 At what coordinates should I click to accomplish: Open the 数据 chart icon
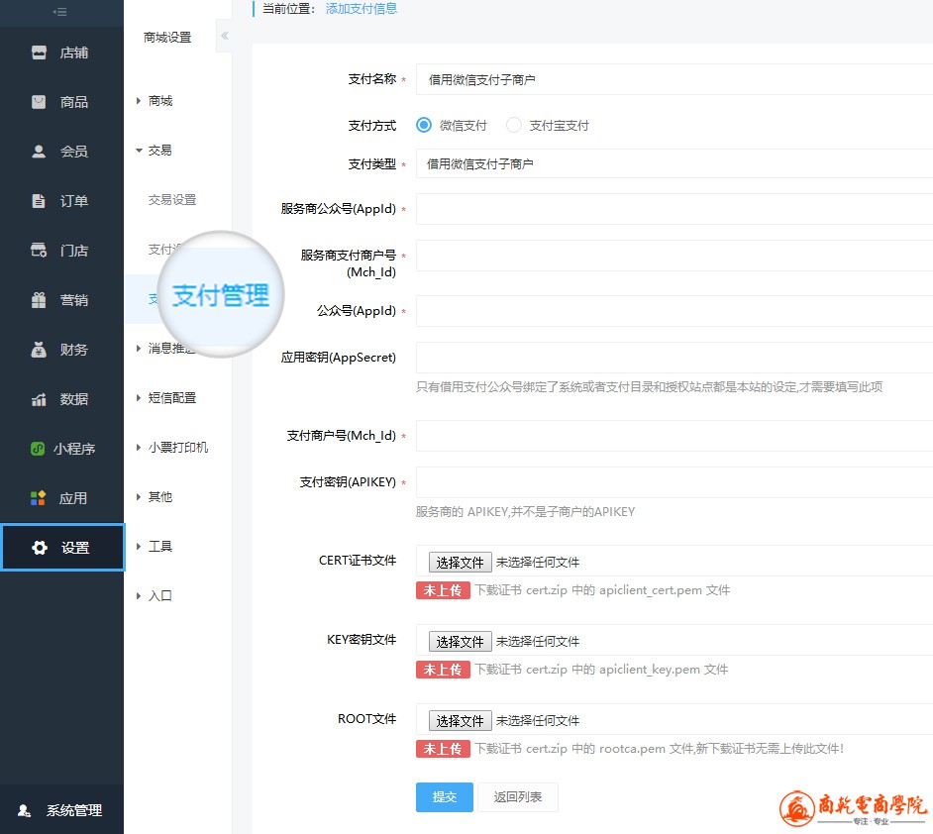tap(39, 399)
